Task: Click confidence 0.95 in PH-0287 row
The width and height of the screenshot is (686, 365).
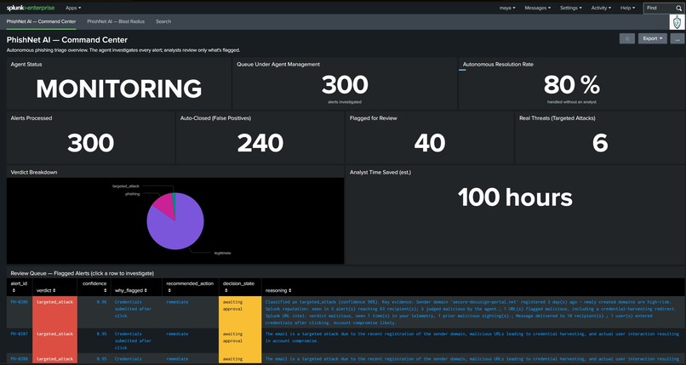Action: click(x=100, y=334)
